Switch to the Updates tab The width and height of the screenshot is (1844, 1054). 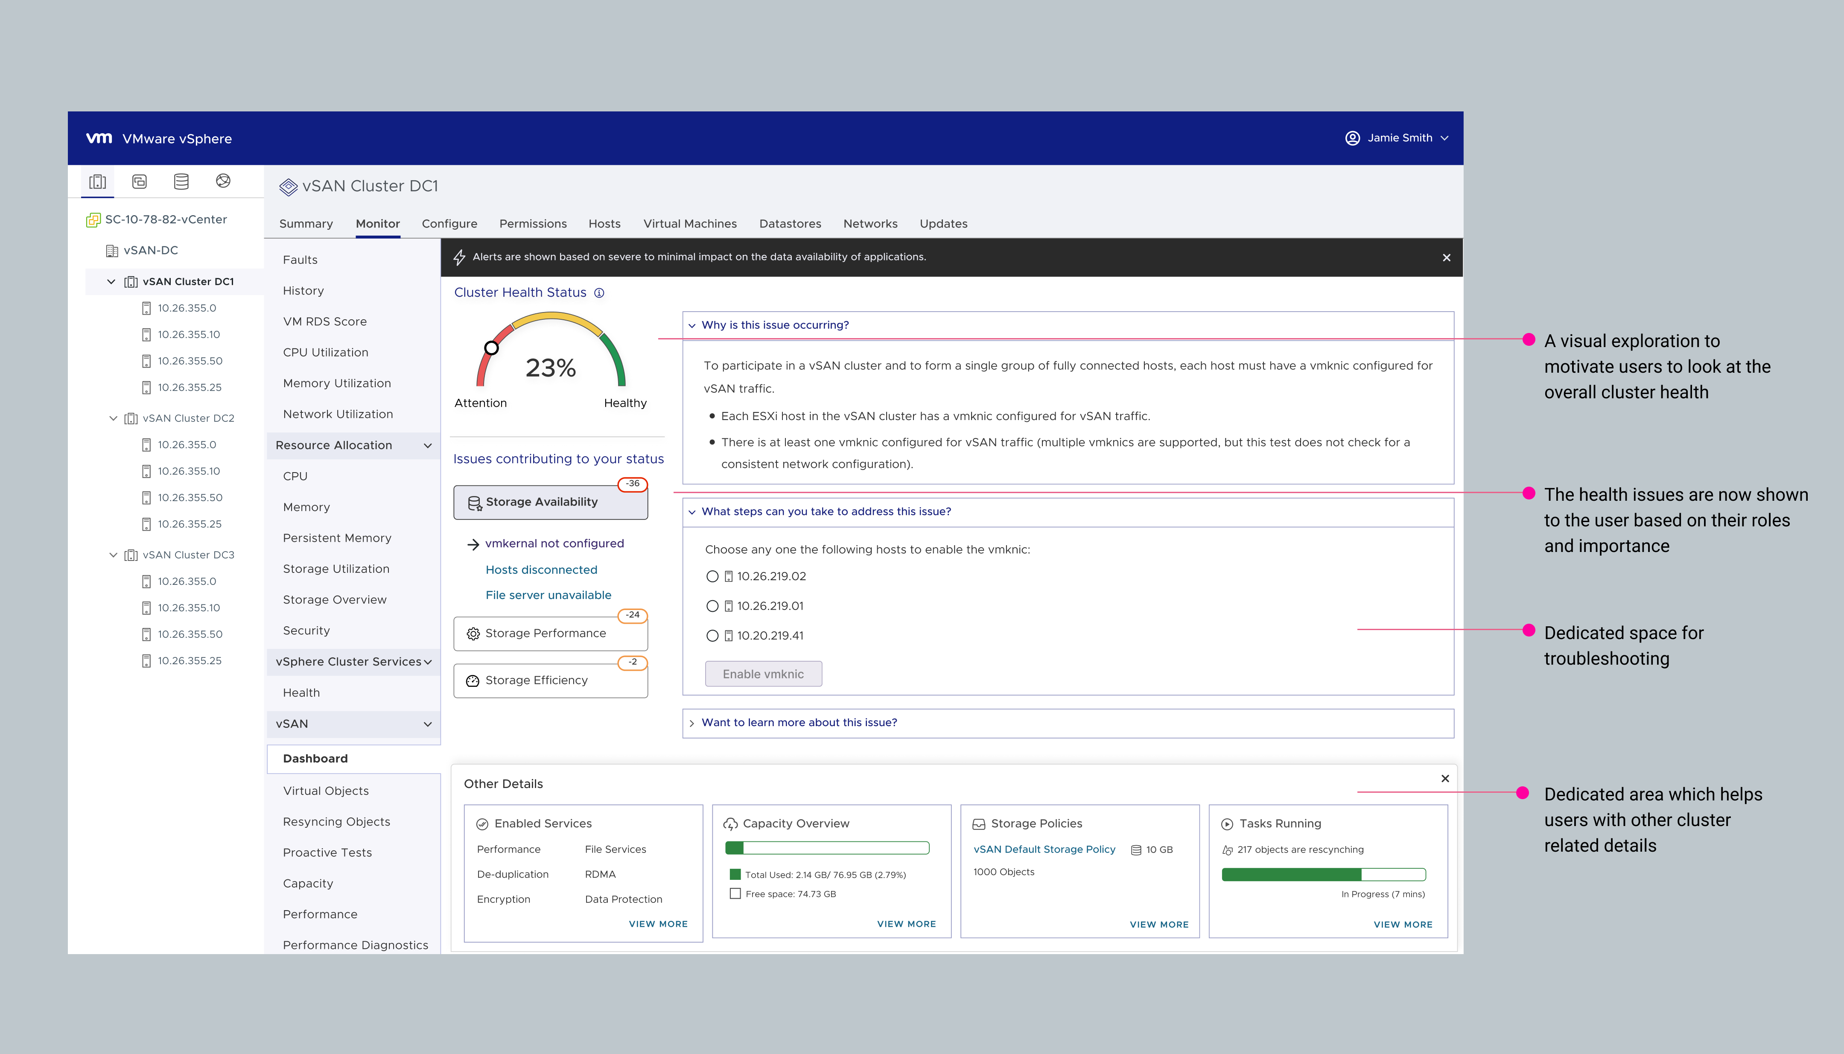click(x=944, y=225)
